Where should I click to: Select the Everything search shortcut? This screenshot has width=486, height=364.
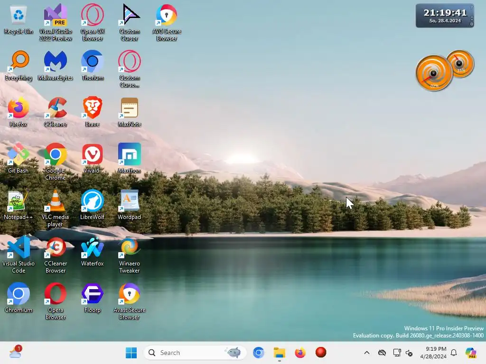click(x=19, y=65)
